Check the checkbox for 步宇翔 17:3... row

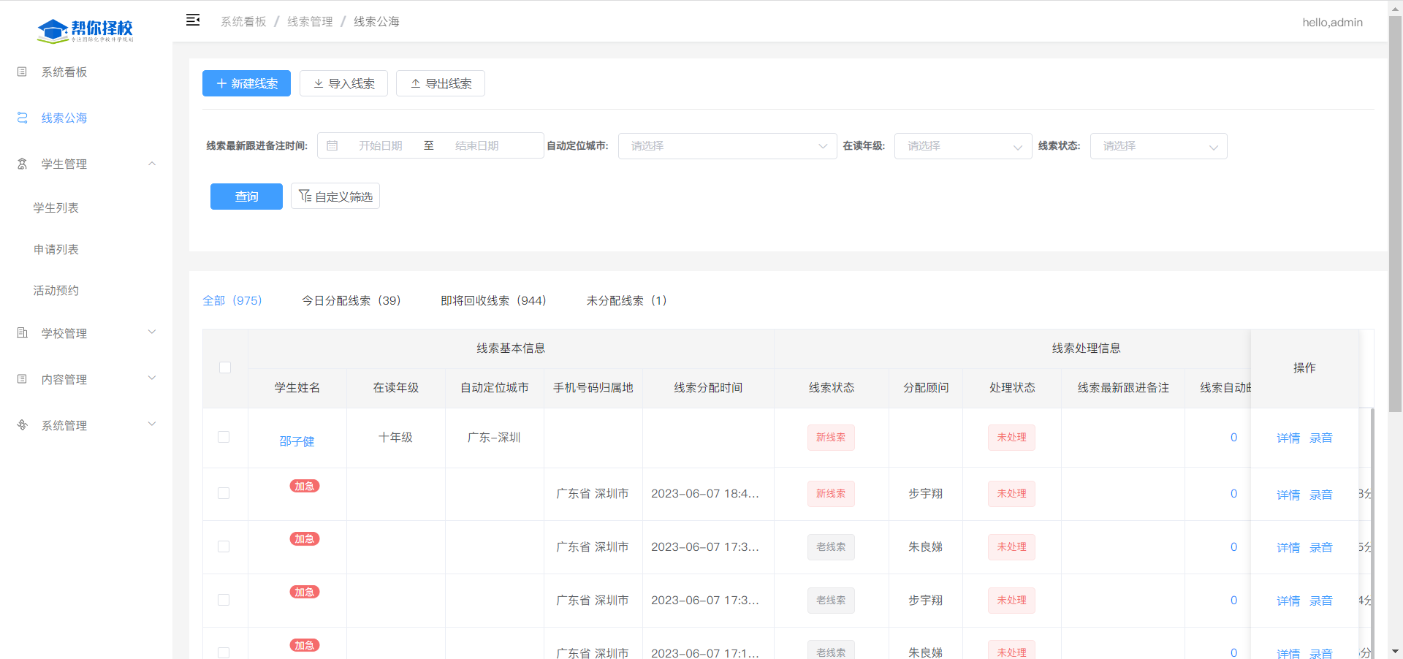click(x=224, y=600)
